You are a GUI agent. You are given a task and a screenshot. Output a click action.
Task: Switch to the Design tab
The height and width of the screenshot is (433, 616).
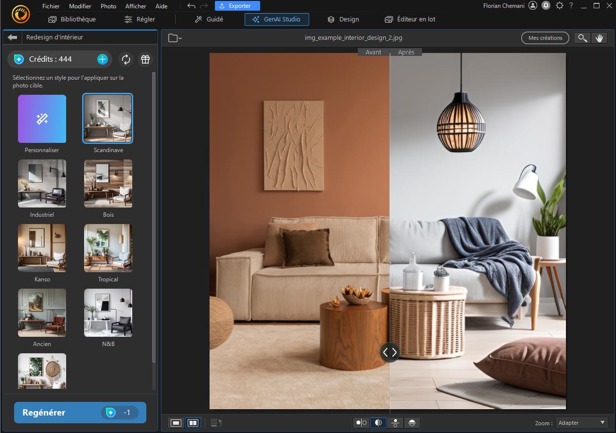click(x=342, y=19)
